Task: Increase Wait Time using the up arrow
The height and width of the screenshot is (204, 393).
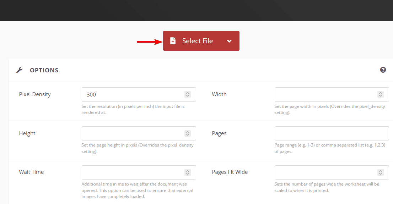Action: pos(188,171)
